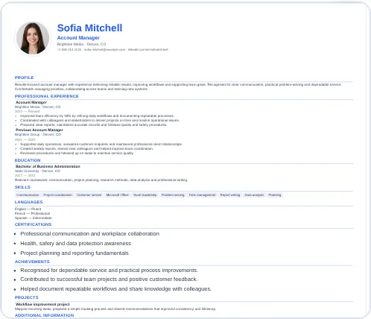Open the sofia.mitchell@example.com email link
Viewport: 371px width, 319px height.
click(104, 50)
